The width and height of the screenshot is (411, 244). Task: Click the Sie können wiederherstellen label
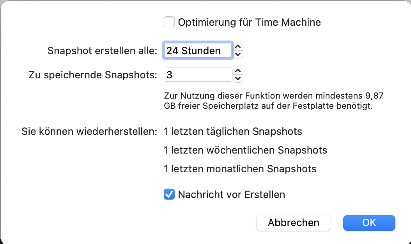(89, 131)
